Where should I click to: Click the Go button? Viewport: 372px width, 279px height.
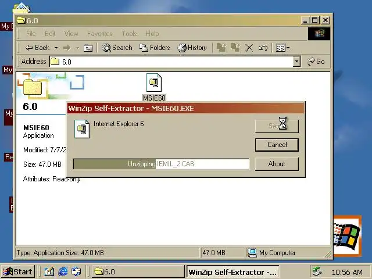pyautogui.click(x=316, y=62)
